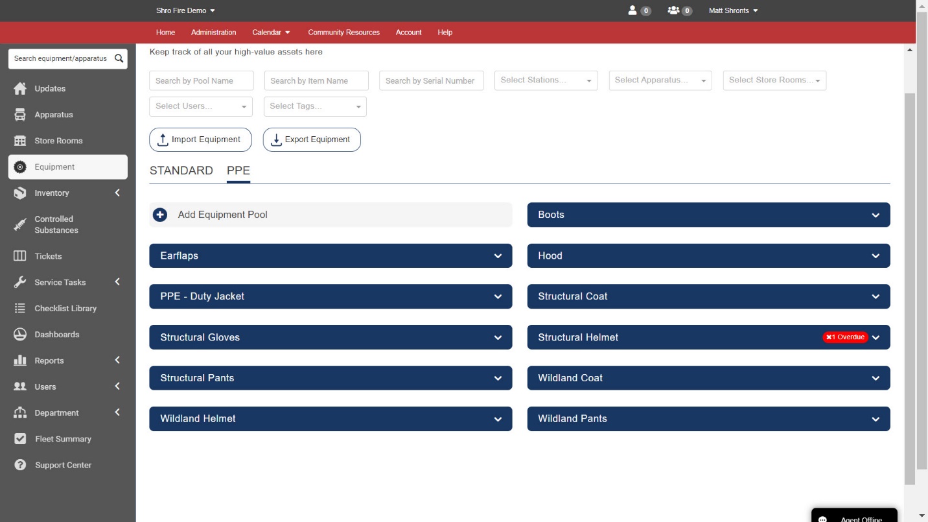928x522 pixels.
Task: Click the Export Equipment button
Action: [x=312, y=139]
